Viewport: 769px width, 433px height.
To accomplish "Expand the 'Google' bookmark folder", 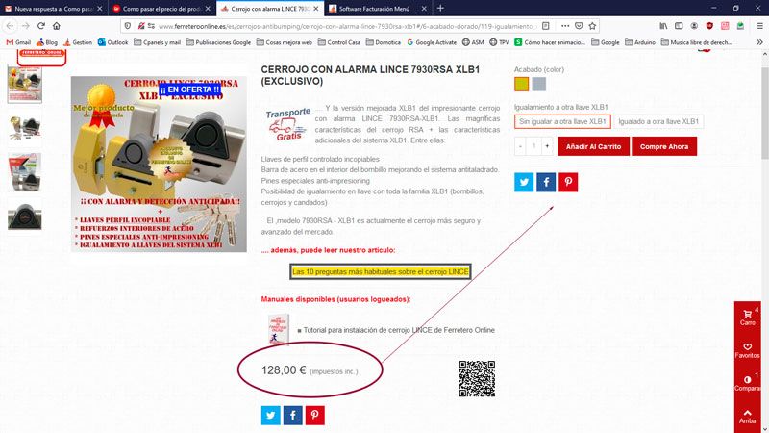I will point(606,42).
